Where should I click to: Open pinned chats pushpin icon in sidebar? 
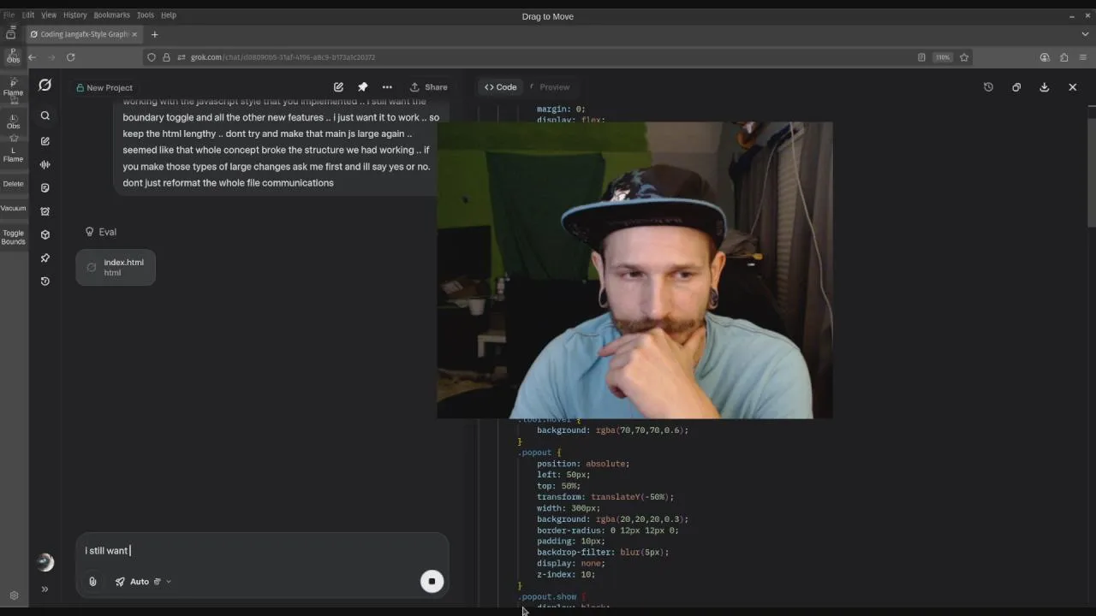(45, 258)
